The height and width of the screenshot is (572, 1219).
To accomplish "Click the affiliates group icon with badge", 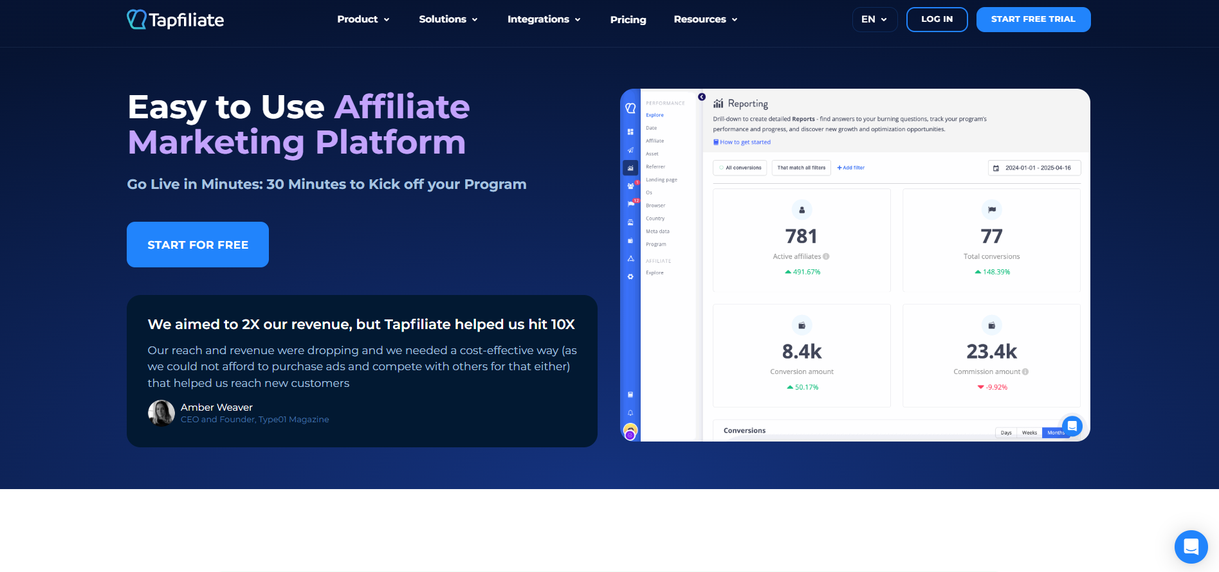I will coord(630,186).
